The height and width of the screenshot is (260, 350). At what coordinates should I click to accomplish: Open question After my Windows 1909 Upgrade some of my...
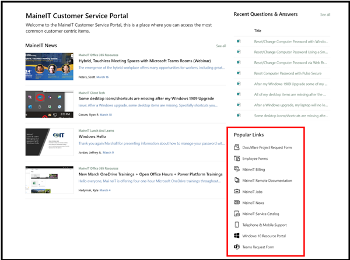coord(290,84)
